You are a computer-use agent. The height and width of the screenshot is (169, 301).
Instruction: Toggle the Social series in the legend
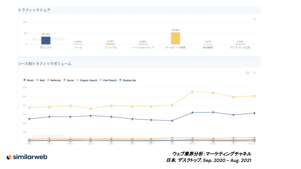click(x=69, y=80)
